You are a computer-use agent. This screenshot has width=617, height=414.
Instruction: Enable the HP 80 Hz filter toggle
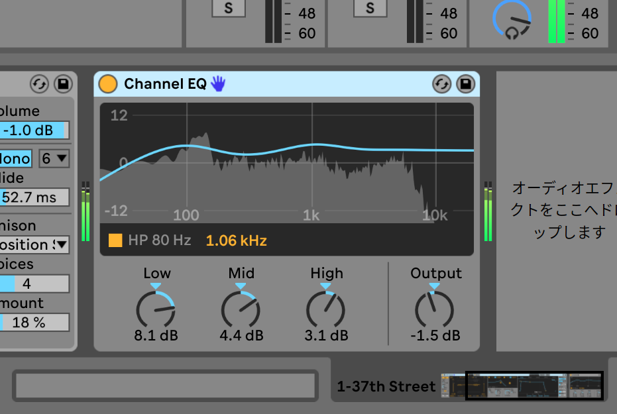(x=115, y=240)
